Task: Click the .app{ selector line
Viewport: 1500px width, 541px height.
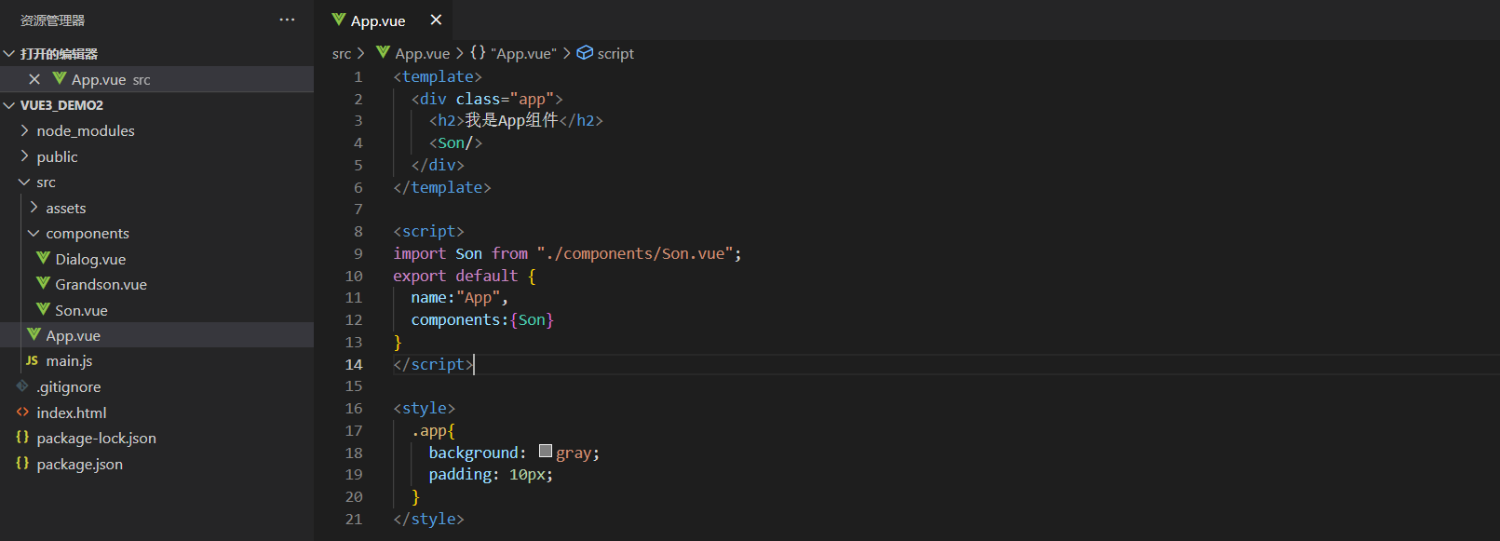Action: click(x=433, y=430)
